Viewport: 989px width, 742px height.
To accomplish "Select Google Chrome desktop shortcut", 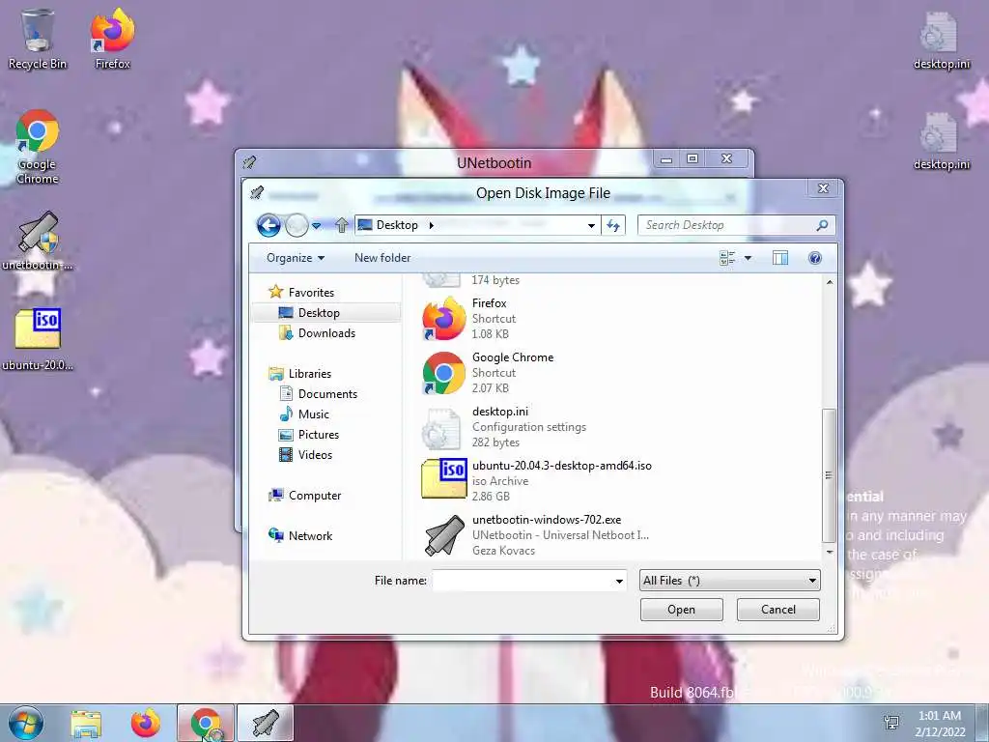I will pyautogui.click(x=38, y=147).
